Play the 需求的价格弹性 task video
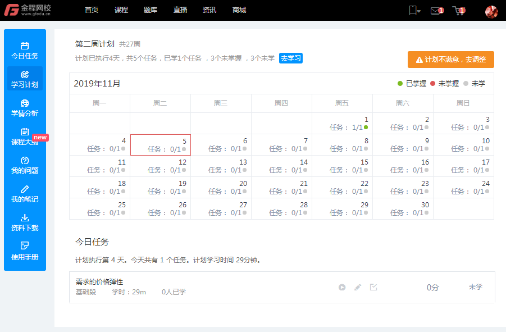This screenshot has width=506, height=332. coord(342,287)
